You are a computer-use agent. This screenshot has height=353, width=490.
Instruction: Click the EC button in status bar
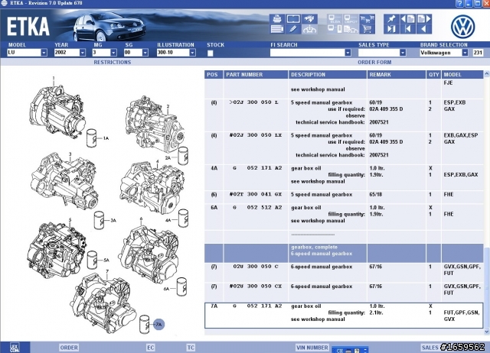[150, 348]
